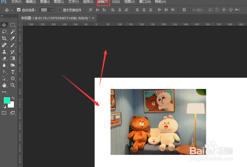Open the 选择(S) menu
The height and width of the screenshot is (167, 247).
pyautogui.click(x=88, y=2)
